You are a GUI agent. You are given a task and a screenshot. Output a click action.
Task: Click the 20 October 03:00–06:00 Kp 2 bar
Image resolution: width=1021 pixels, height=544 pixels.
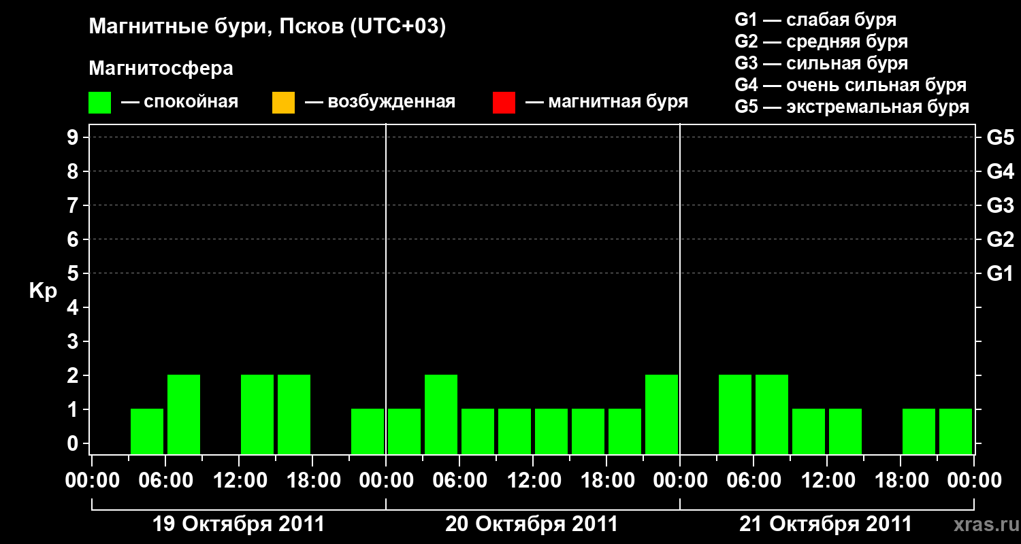(441, 414)
